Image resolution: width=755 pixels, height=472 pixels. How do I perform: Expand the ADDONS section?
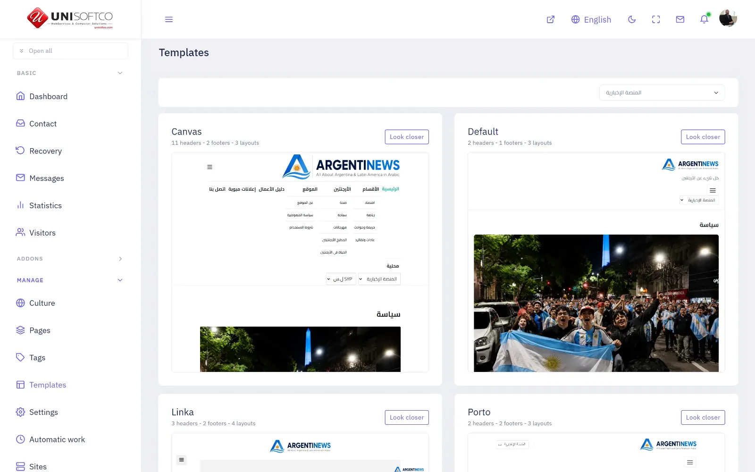[70, 259]
